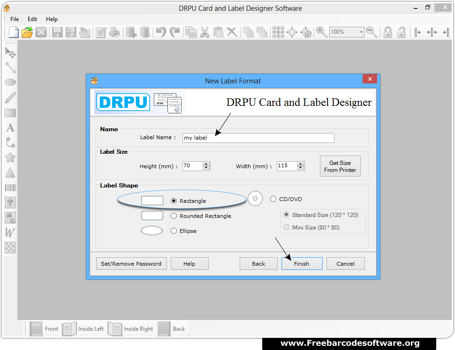
Task: Click the Cut scissors icon
Action: [x=205, y=32]
